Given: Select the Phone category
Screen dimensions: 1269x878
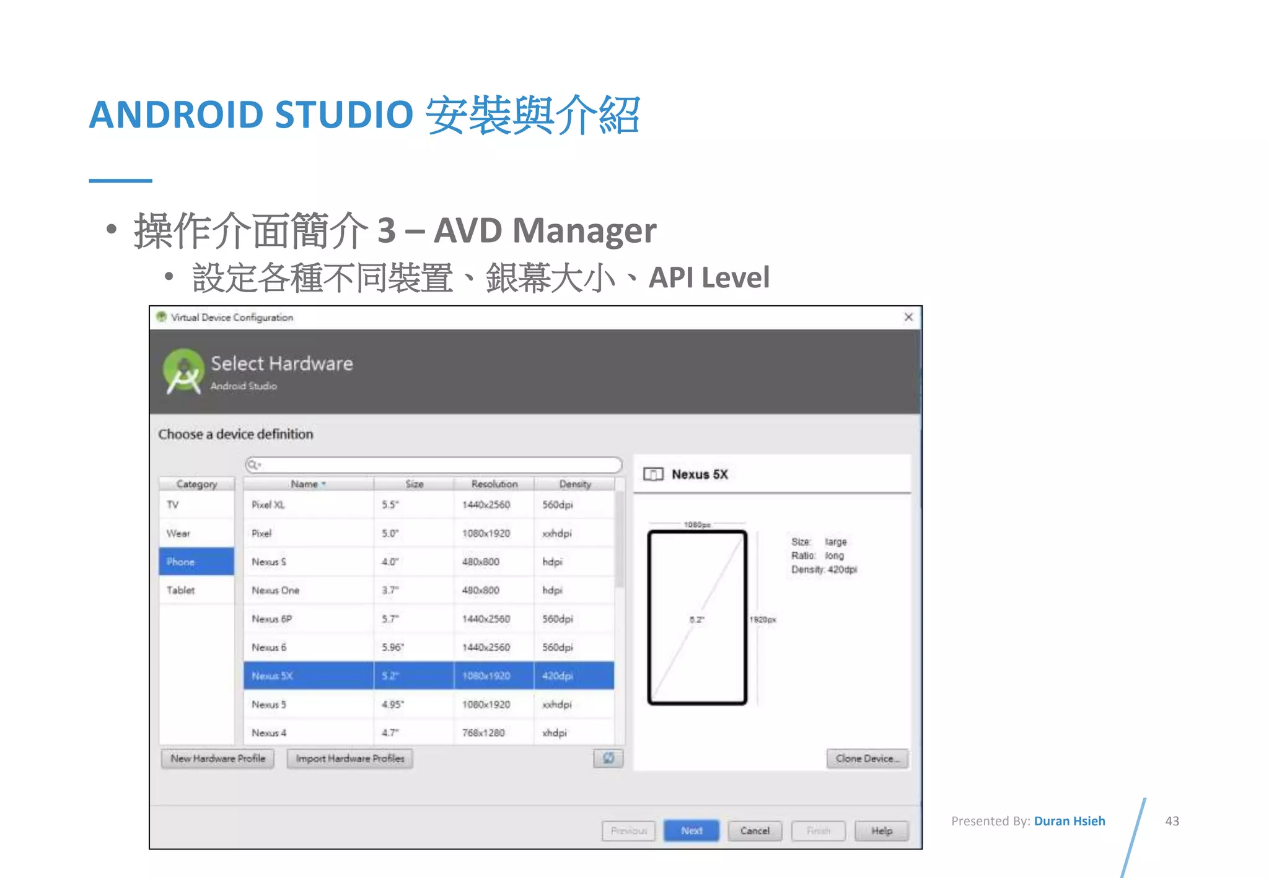Looking at the screenshot, I should pyautogui.click(x=197, y=562).
